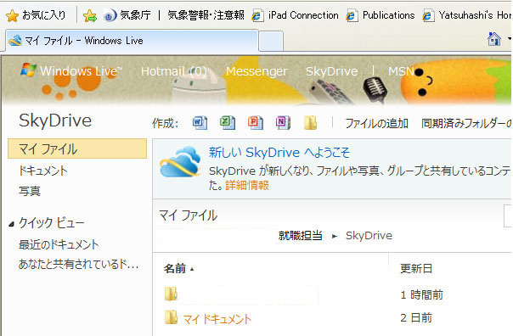Select ドキュメント in the sidebar

pyautogui.click(x=42, y=171)
